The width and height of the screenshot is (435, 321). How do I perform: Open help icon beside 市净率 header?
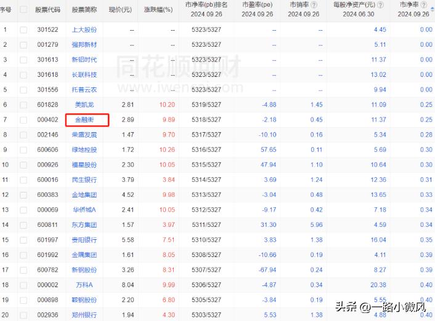[x=424, y=5]
